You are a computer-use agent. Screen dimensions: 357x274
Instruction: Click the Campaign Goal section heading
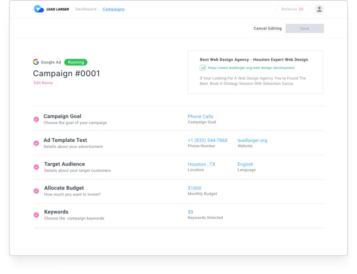pos(62,116)
